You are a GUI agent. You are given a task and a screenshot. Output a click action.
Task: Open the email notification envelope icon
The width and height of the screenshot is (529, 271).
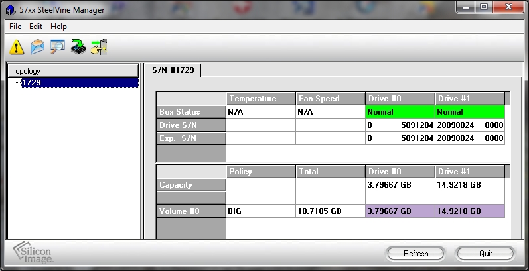click(x=37, y=46)
